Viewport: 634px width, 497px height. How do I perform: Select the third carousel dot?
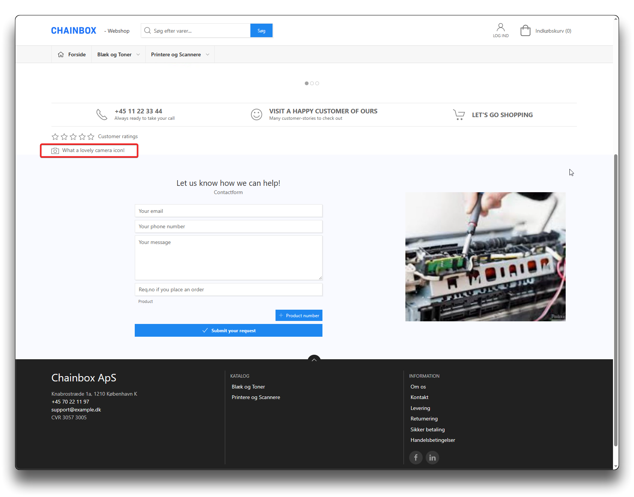[x=317, y=83]
